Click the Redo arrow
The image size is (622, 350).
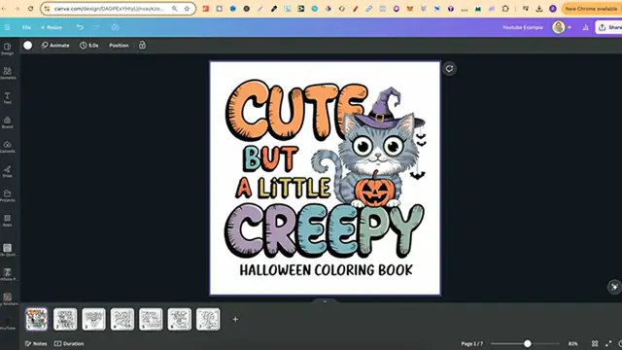tap(96, 27)
